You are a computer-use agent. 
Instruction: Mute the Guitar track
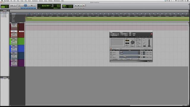tap(17, 62)
